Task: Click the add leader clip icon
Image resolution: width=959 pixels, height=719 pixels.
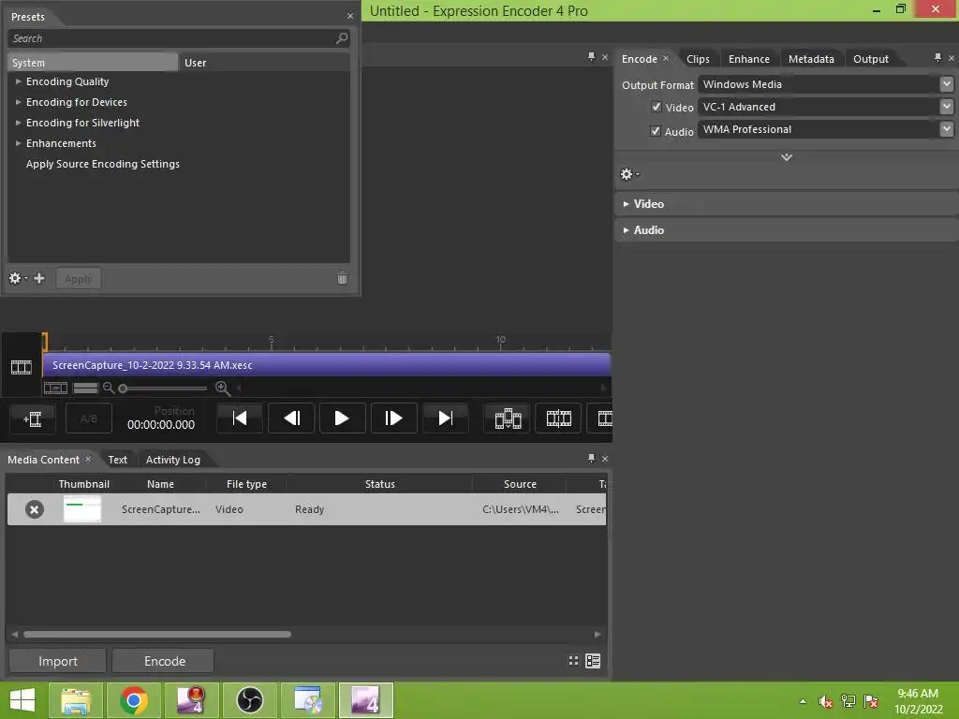Action: (x=33, y=418)
